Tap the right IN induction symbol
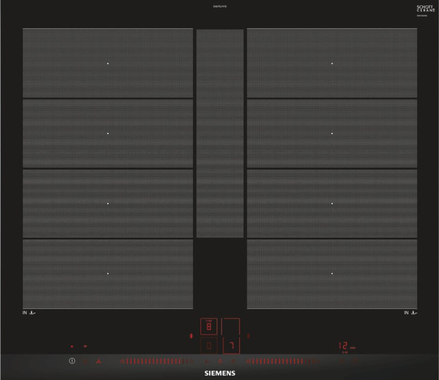Viewport: 439px width, 380px height. pos(410,313)
